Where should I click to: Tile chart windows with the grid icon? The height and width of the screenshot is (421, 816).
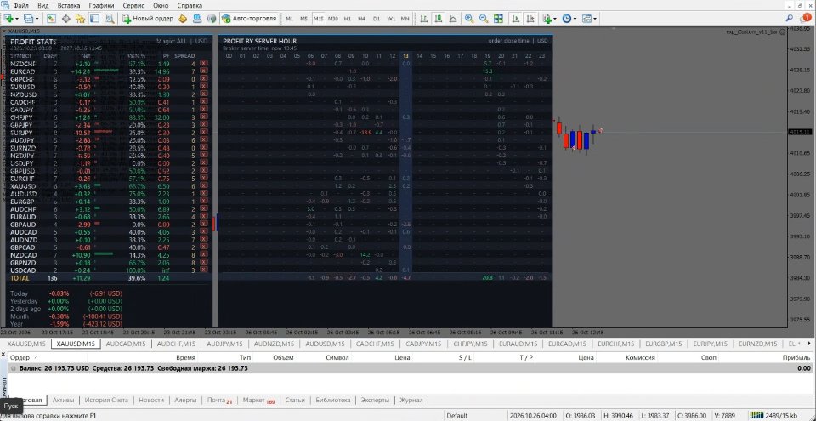tap(498, 18)
